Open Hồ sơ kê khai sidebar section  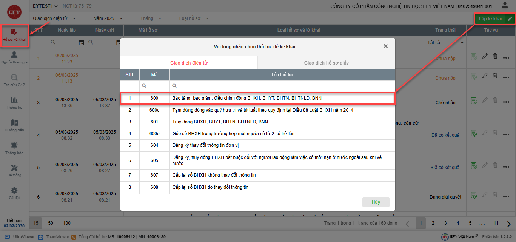14,35
